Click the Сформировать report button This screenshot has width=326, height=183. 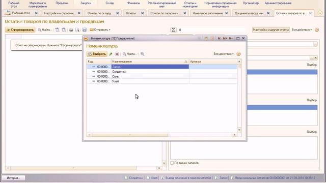(x=20, y=30)
